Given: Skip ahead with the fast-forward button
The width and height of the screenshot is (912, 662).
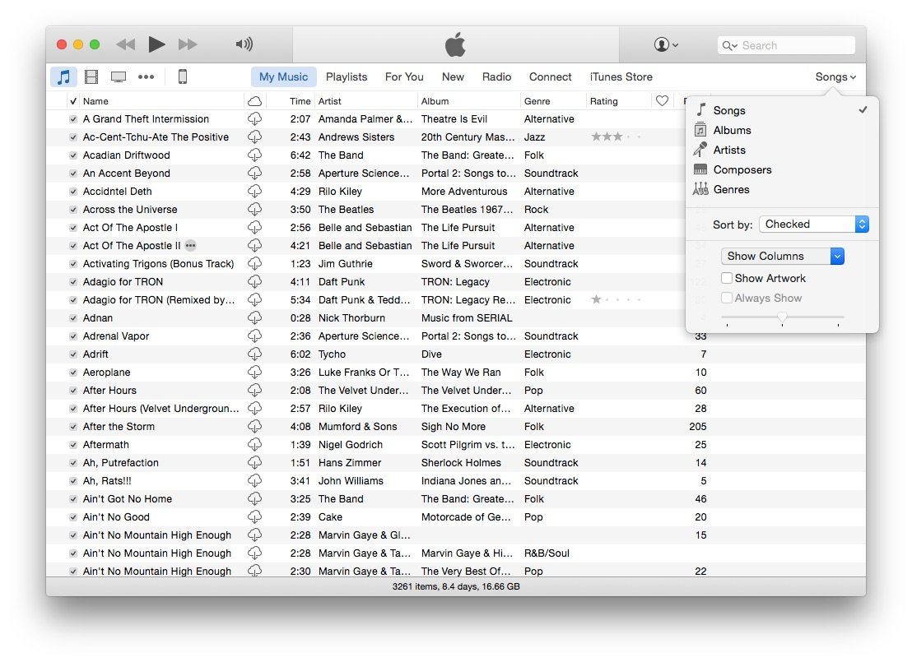Looking at the screenshot, I should [x=188, y=44].
